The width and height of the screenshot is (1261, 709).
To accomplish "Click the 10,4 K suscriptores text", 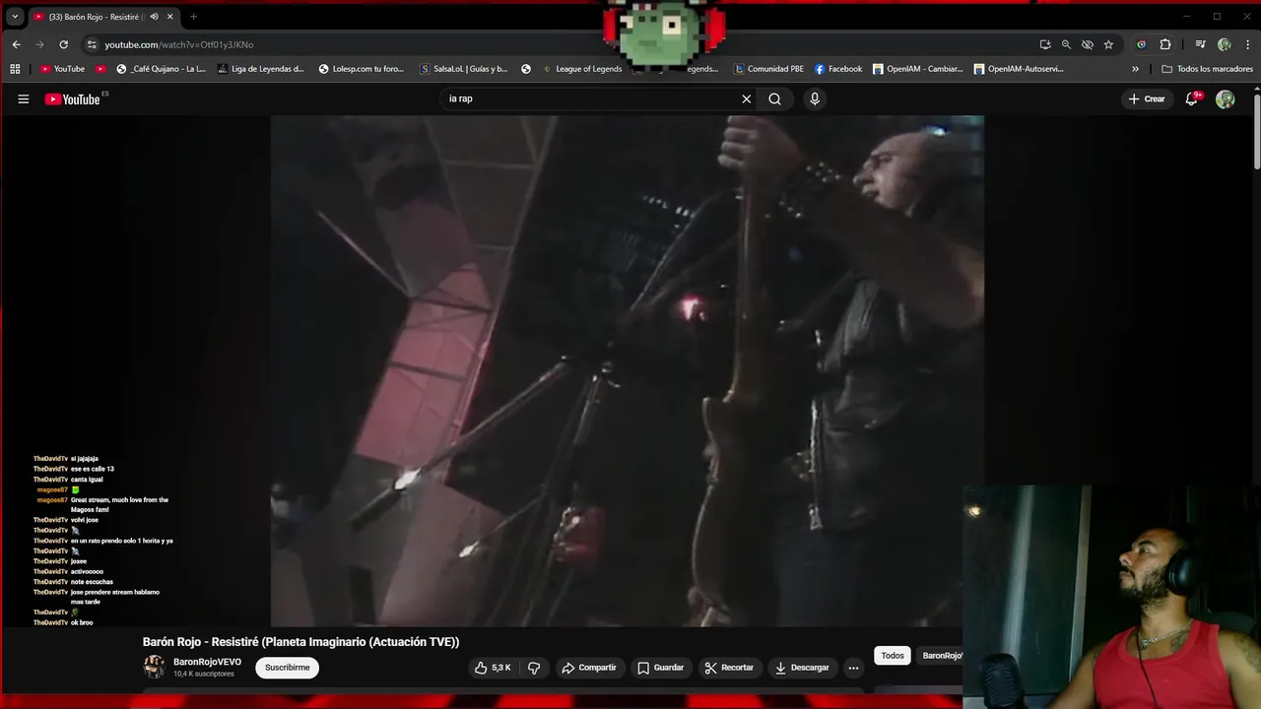I will click(204, 675).
